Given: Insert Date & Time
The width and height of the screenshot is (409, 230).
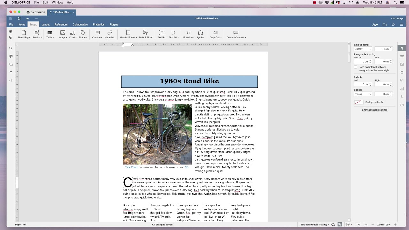Looking at the screenshot, I should click(145, 34).
